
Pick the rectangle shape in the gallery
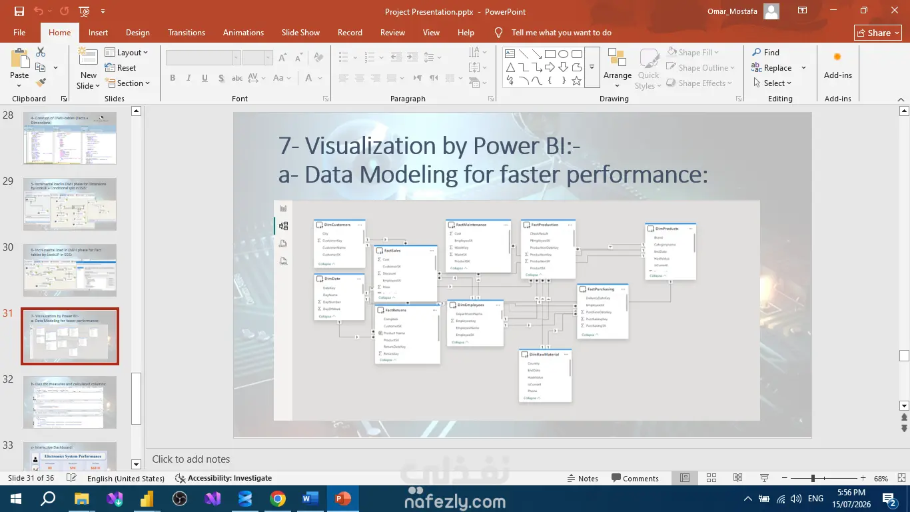pos(550,54)
